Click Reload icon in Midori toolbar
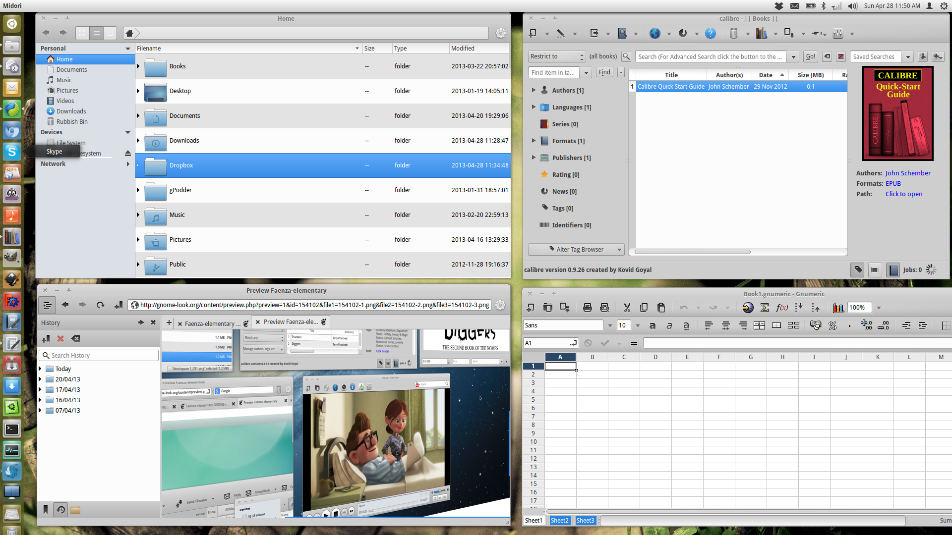 pyautogui.click(x=100, y=305)
